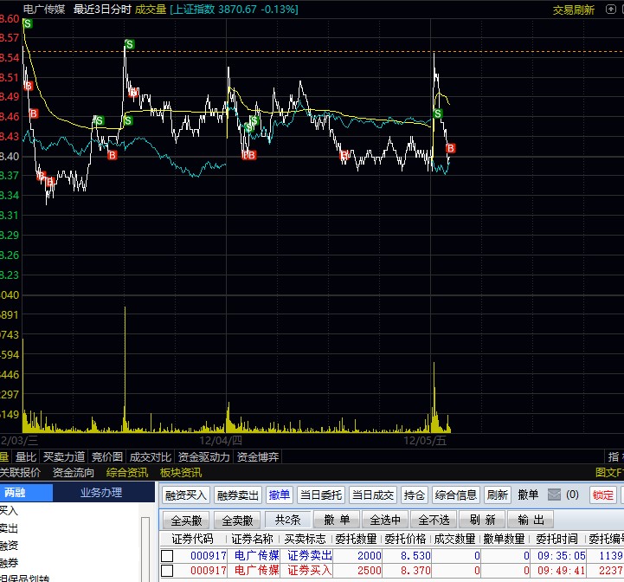Click the 全卖撤 button
The image size is (624, 582).
click(x=238, y=520)
